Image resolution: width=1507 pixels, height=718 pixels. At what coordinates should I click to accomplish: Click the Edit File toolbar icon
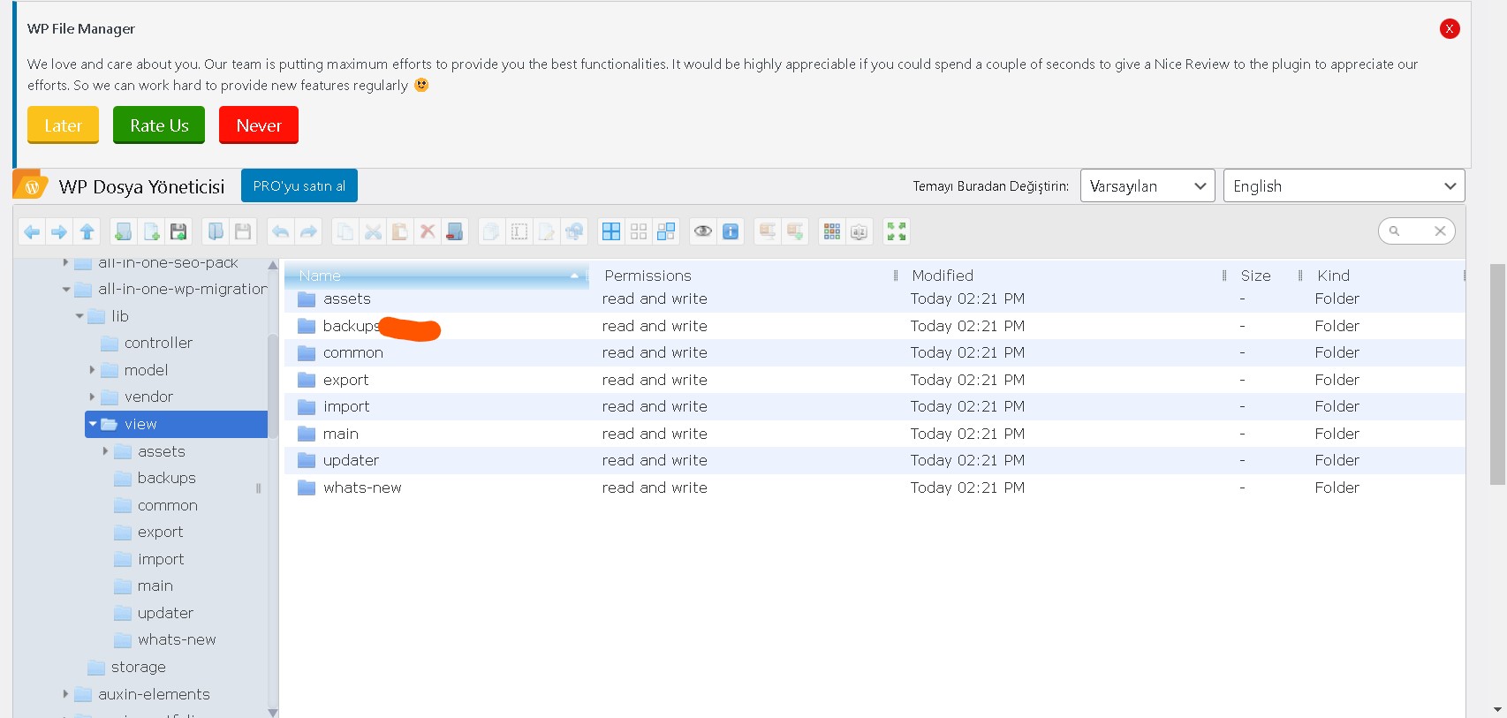pos(547,232)
